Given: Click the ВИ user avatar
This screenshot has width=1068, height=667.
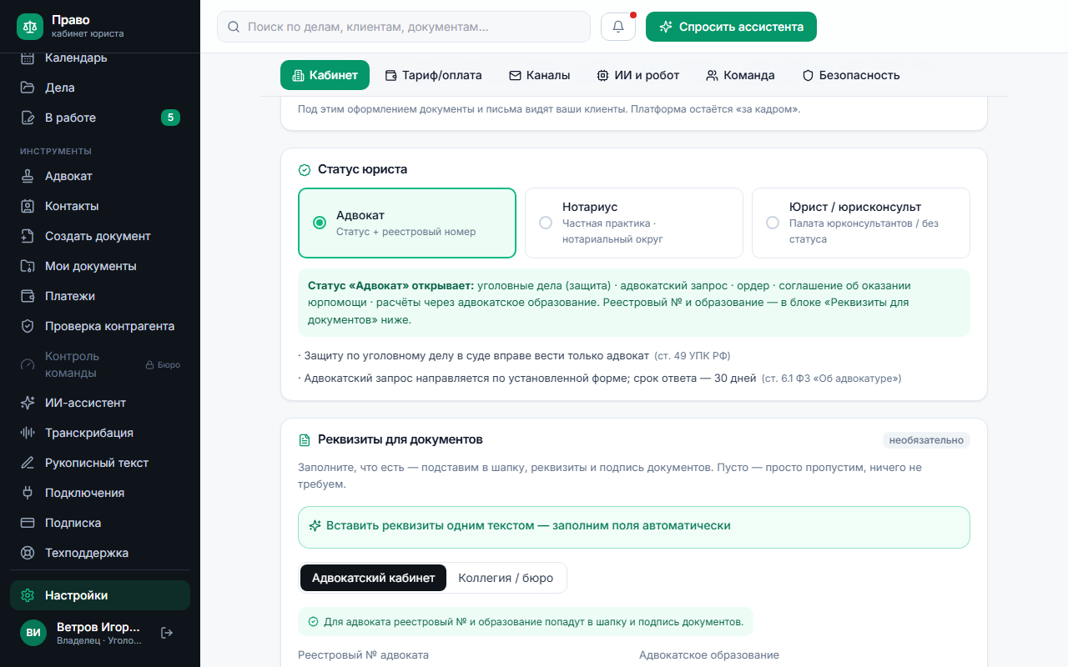Looking at the screenshot, I should [x=33, y=633].
